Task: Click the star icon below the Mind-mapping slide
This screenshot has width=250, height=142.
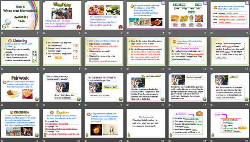Action: [128, 141]
